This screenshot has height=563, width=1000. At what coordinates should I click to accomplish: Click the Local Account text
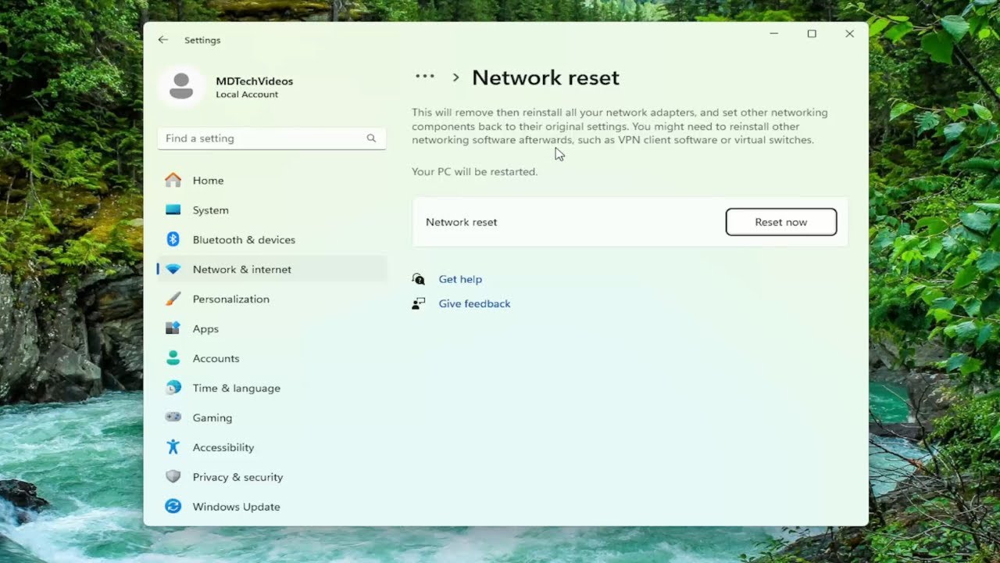(247, 95)
